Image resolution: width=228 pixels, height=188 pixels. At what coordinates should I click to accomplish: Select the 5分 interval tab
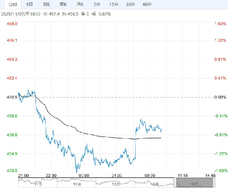tap(97, 4)
